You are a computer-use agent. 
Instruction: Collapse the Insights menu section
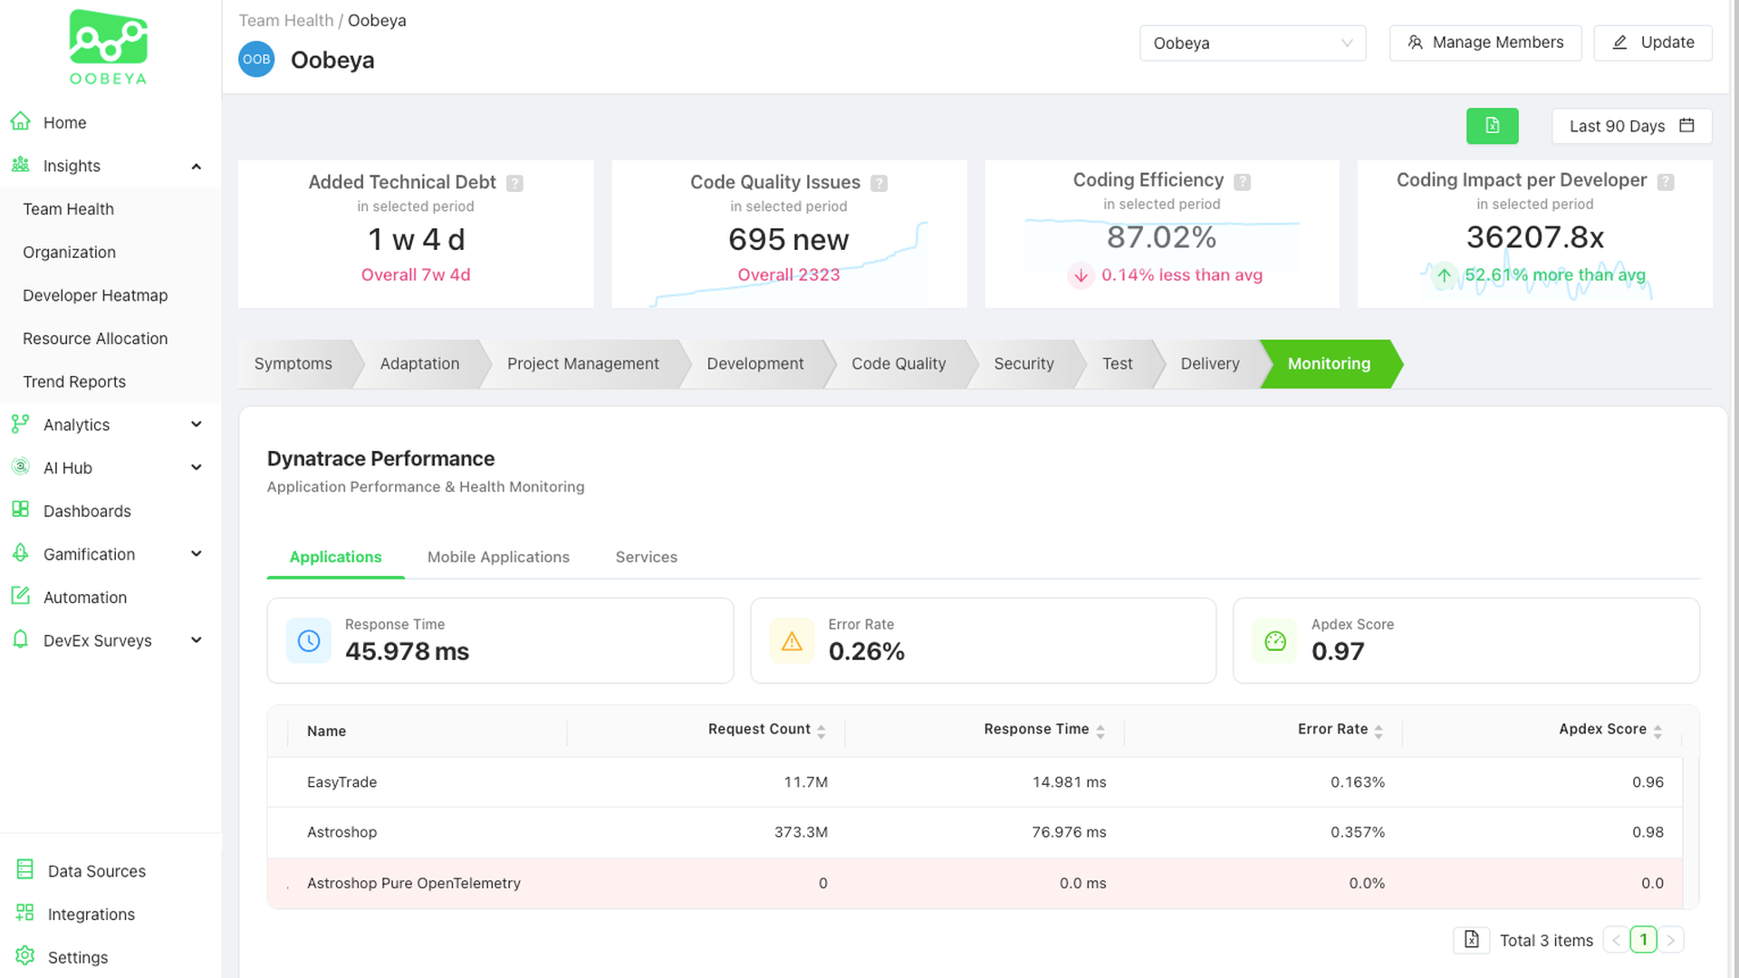[x=197, y=166]
